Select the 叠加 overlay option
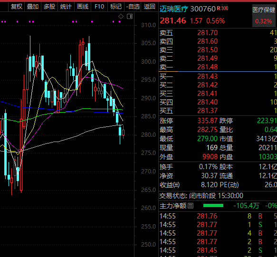 [33, 7]
